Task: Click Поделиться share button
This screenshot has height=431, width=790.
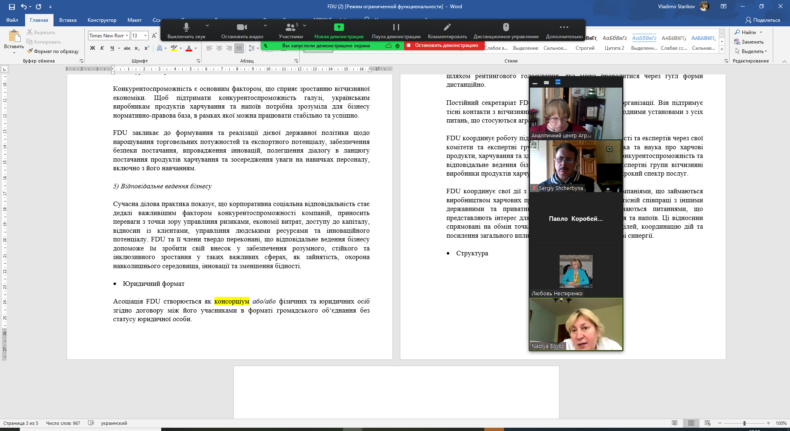Action: click(763, 20)
